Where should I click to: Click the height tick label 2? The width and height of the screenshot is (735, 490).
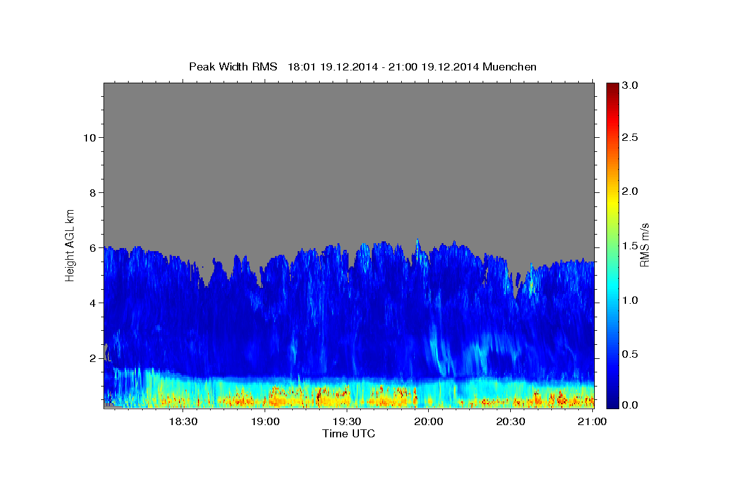click(93, 358)
